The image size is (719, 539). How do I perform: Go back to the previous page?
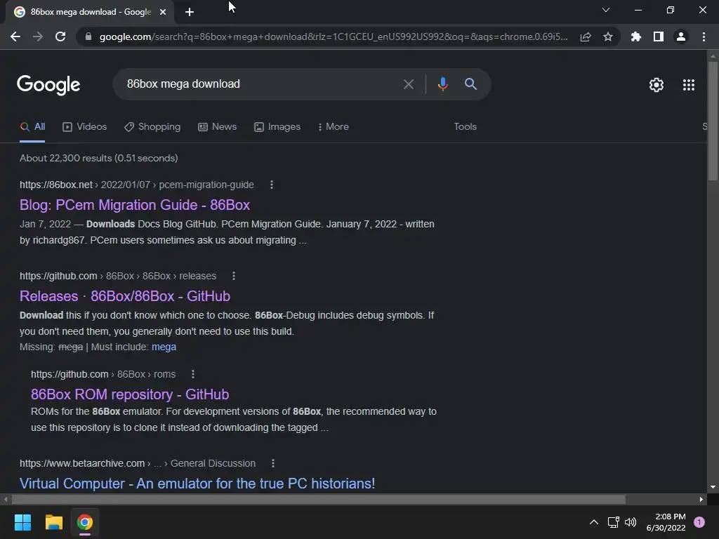coord(15,36)
